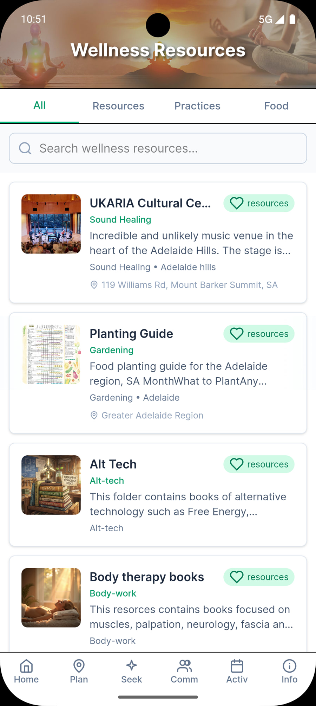The image size is (316, 706).
Task: Open the Comm community icon
Action: (x=184, y=666)
